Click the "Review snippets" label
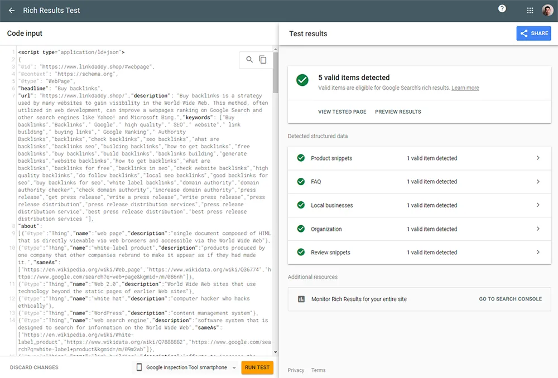This screenshot has width=558, height=378. (330, 253)
